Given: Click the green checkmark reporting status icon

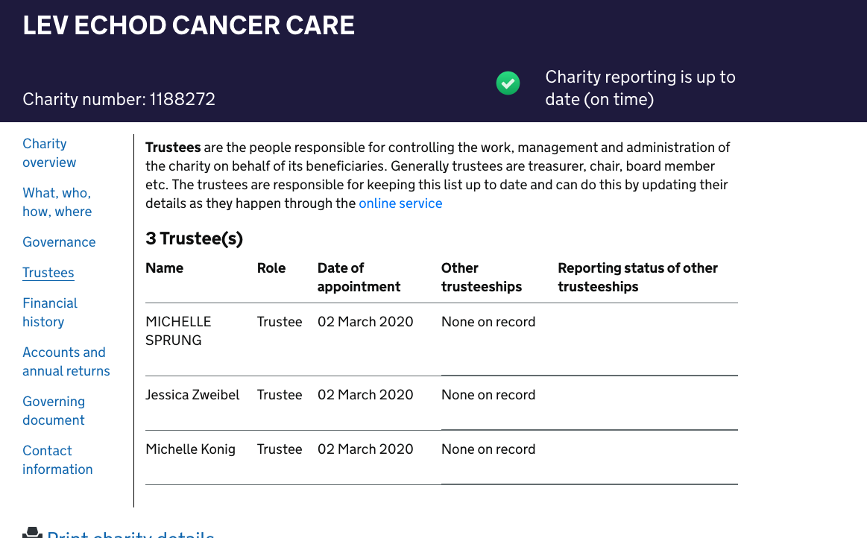Looking at the screenshot, I should click(x=508, y=83).
